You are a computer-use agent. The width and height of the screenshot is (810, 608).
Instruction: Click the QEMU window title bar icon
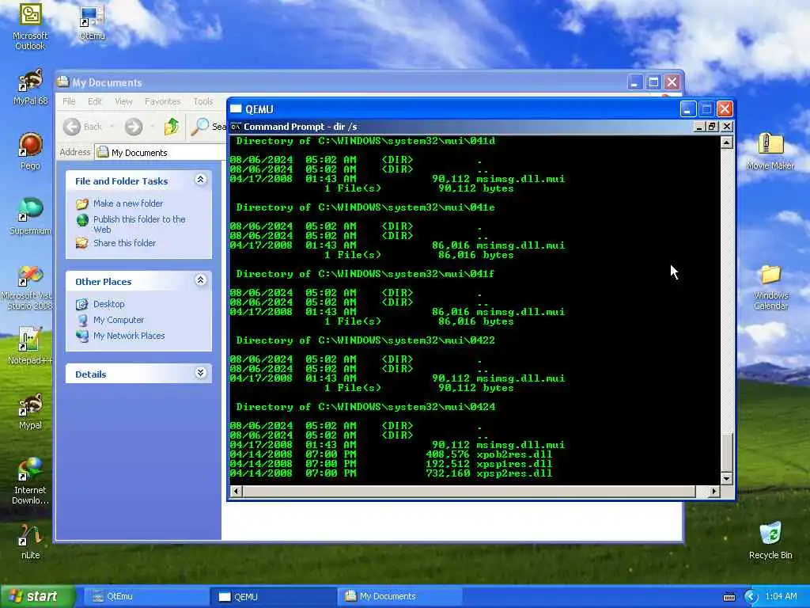(236, 109)
